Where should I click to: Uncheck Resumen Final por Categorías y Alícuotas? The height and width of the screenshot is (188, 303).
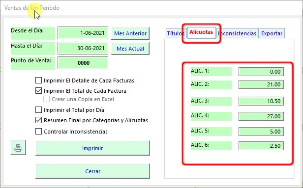click(38, 120)
